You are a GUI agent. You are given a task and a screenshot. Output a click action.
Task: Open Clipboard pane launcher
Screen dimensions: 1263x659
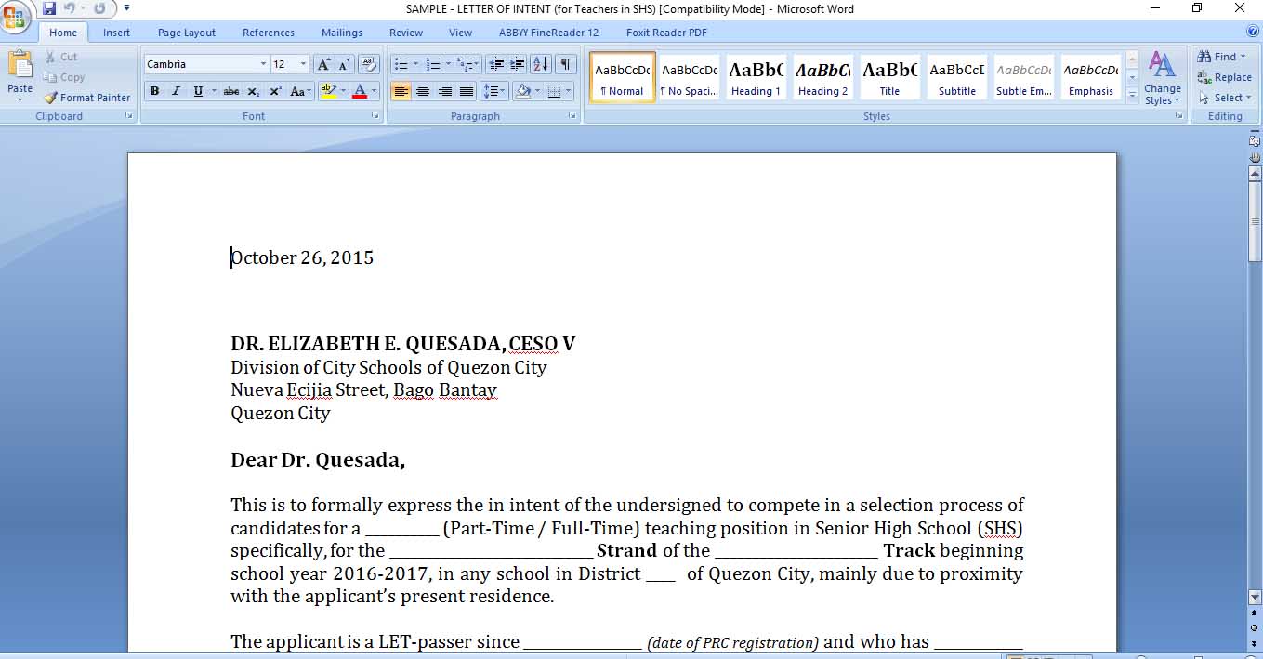click(x=129, y=116)
